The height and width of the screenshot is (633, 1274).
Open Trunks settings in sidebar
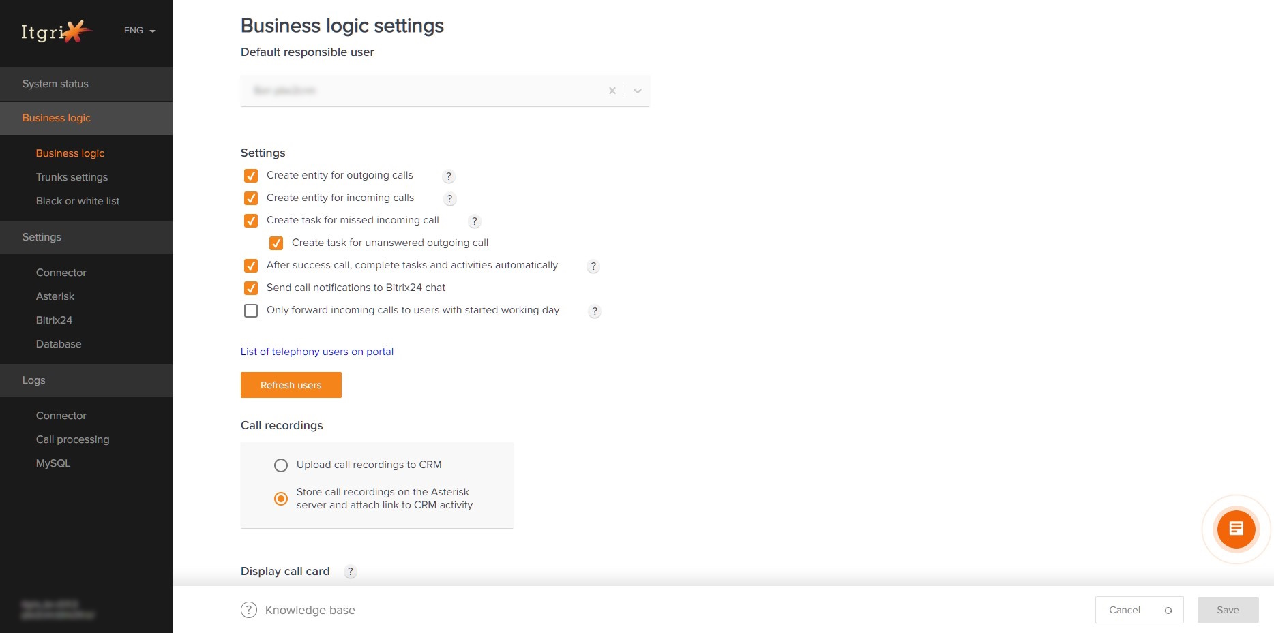[72, 177]
